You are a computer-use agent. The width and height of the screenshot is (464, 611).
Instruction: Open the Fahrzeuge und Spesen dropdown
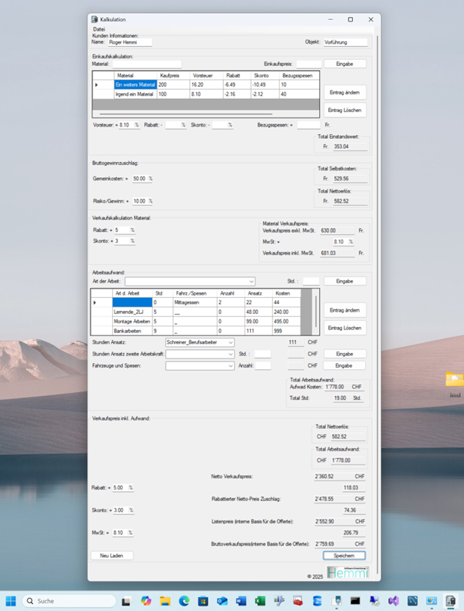coord(230,366)
